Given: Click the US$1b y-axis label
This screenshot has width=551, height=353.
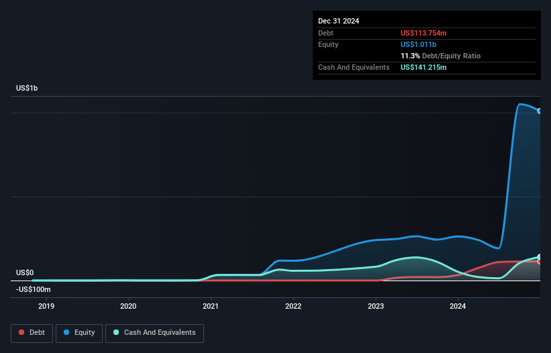Looking at the screenshot, I should coord(27,88).
